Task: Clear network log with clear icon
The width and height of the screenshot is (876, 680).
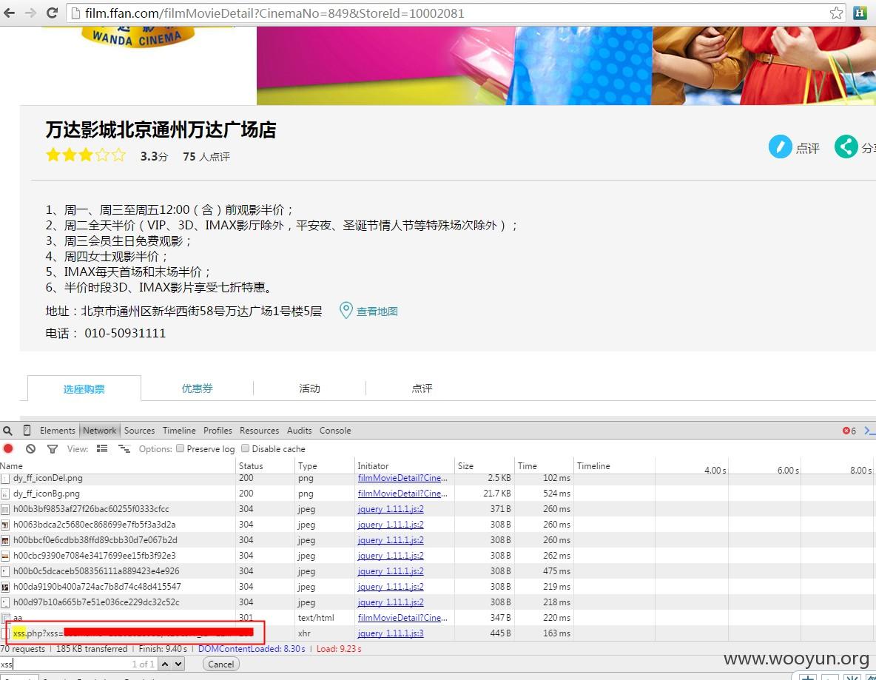Action: point(31,448)
